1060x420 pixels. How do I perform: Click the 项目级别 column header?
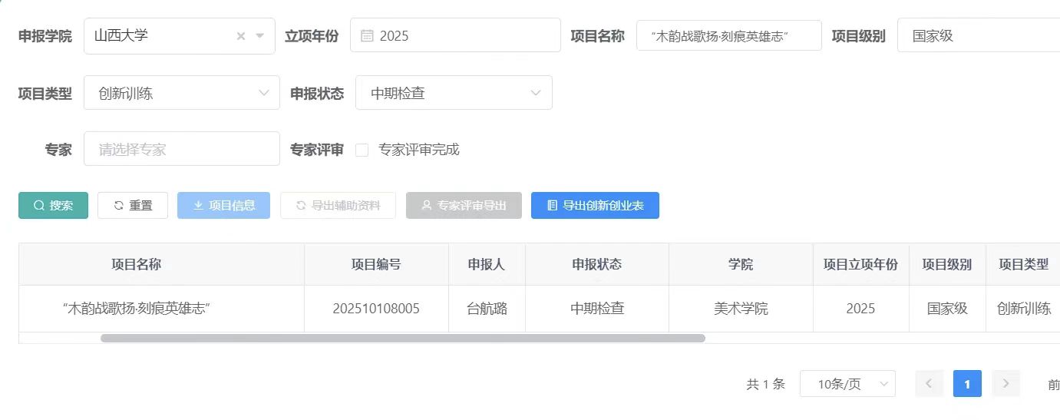coord(947,264)
